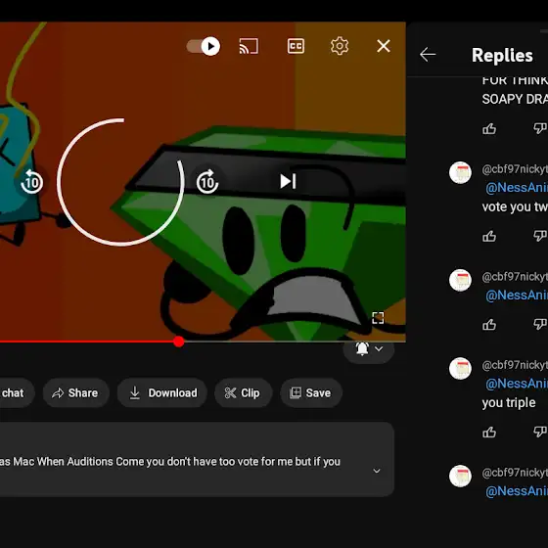This screenshot has width=548, height=548.
Task: Open @NessAni mention in 'vote you tw' reply
Action: coord(517,188)
